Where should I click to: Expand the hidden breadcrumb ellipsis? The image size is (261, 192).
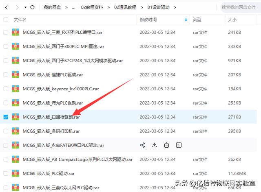[x=73, y=7]
